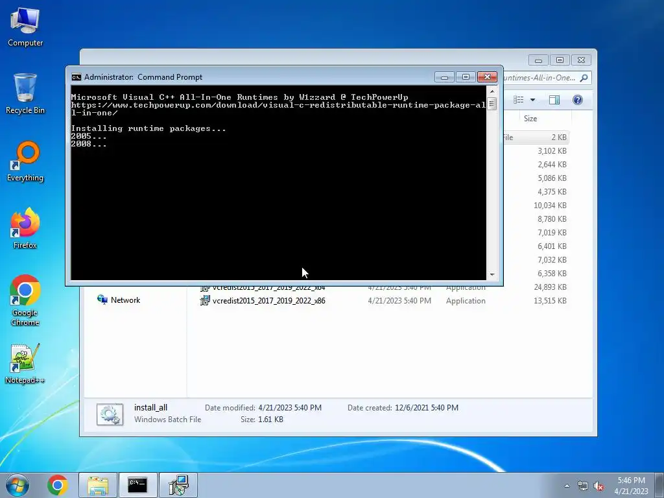
Task: Click the install_all details pane thumbnail
Action: [x=110, y=414]
